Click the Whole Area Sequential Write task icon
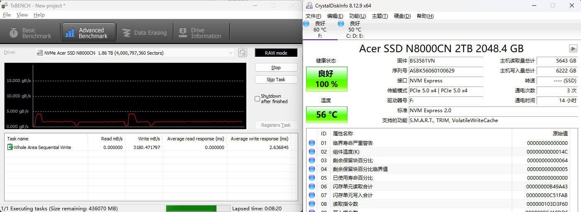The width and height of the screenshot is (581, 212). [10, 147]
